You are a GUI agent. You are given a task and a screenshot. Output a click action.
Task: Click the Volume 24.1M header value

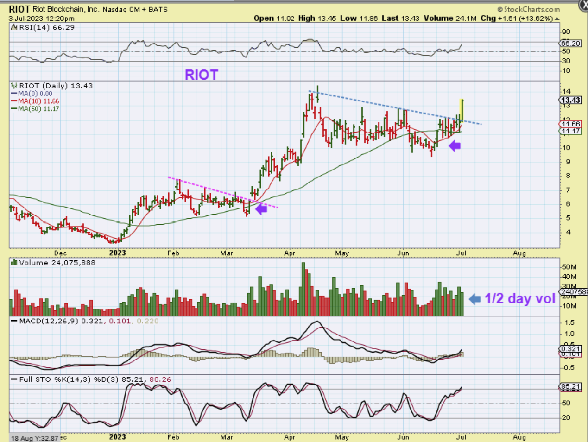coord(450,19)
